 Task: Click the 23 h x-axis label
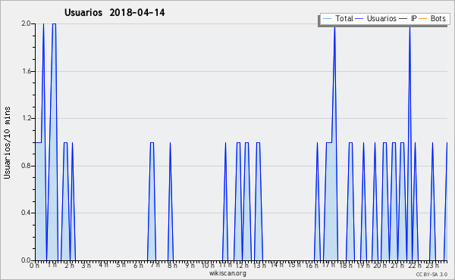432,265
